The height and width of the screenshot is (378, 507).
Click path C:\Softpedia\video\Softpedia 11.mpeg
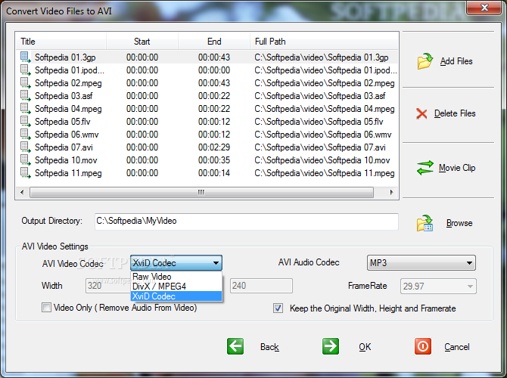click(325, 173)
